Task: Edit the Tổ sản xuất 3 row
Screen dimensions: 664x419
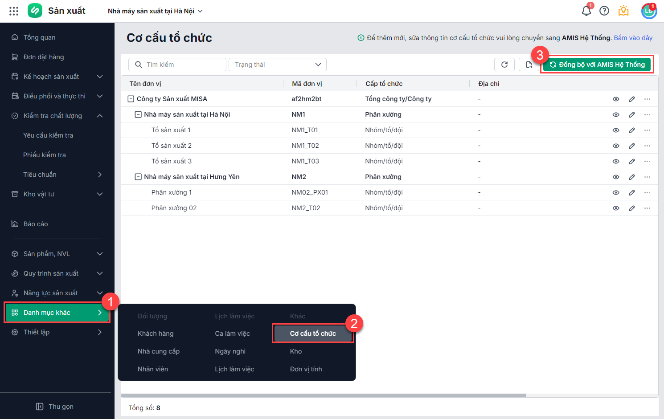Action: tap(632, 162)
